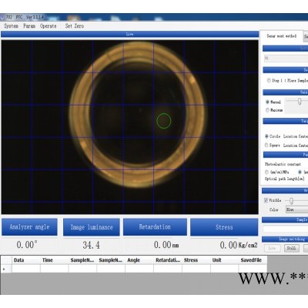
Task: Click the SavedFile column header
Action: 253,260
